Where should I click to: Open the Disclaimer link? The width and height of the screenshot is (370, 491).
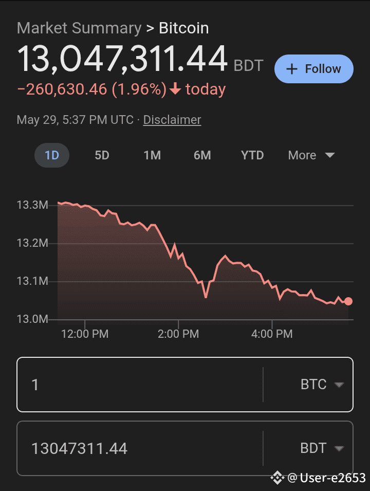[172, 120]
